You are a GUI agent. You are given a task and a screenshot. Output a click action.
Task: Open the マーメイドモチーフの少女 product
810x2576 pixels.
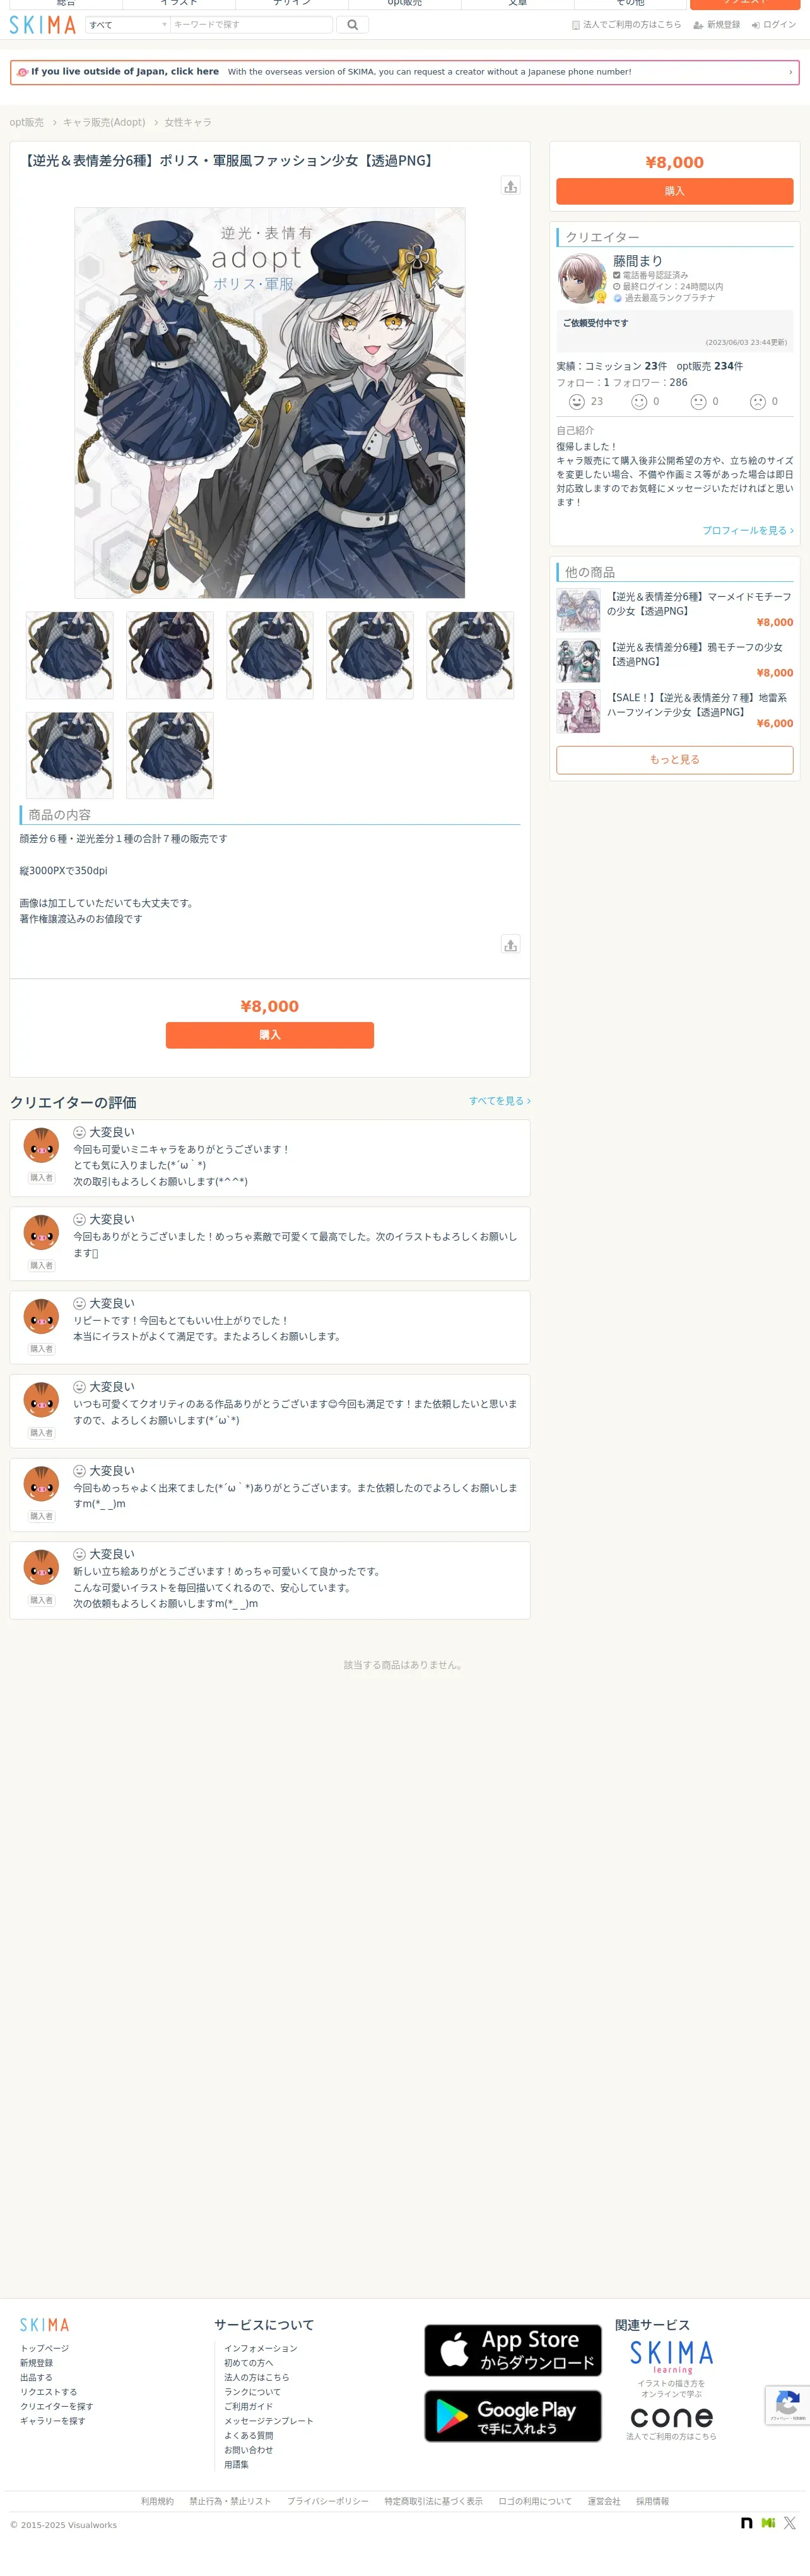(x=699, y=604)
